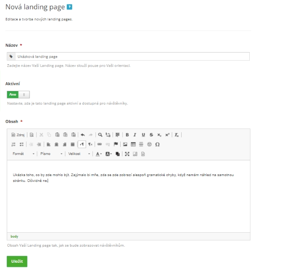Apply italic formatting in editor
The width and height of the screenshot is (287, 274).
click(x=135, y=135)
